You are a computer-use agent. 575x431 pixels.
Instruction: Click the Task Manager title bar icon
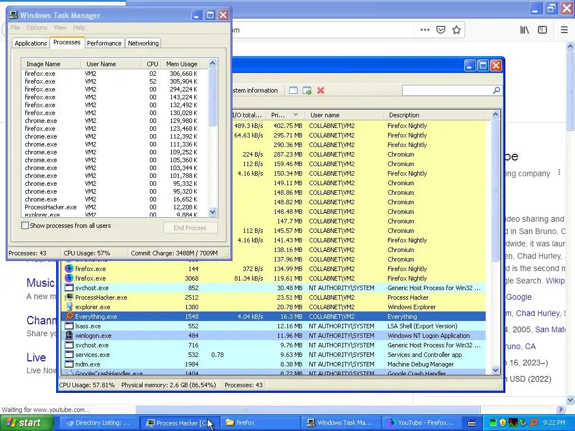tap(13, 15)
